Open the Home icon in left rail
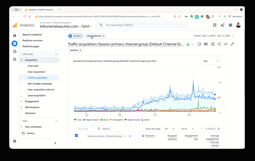Screen dimensions: 255x161 14,36
